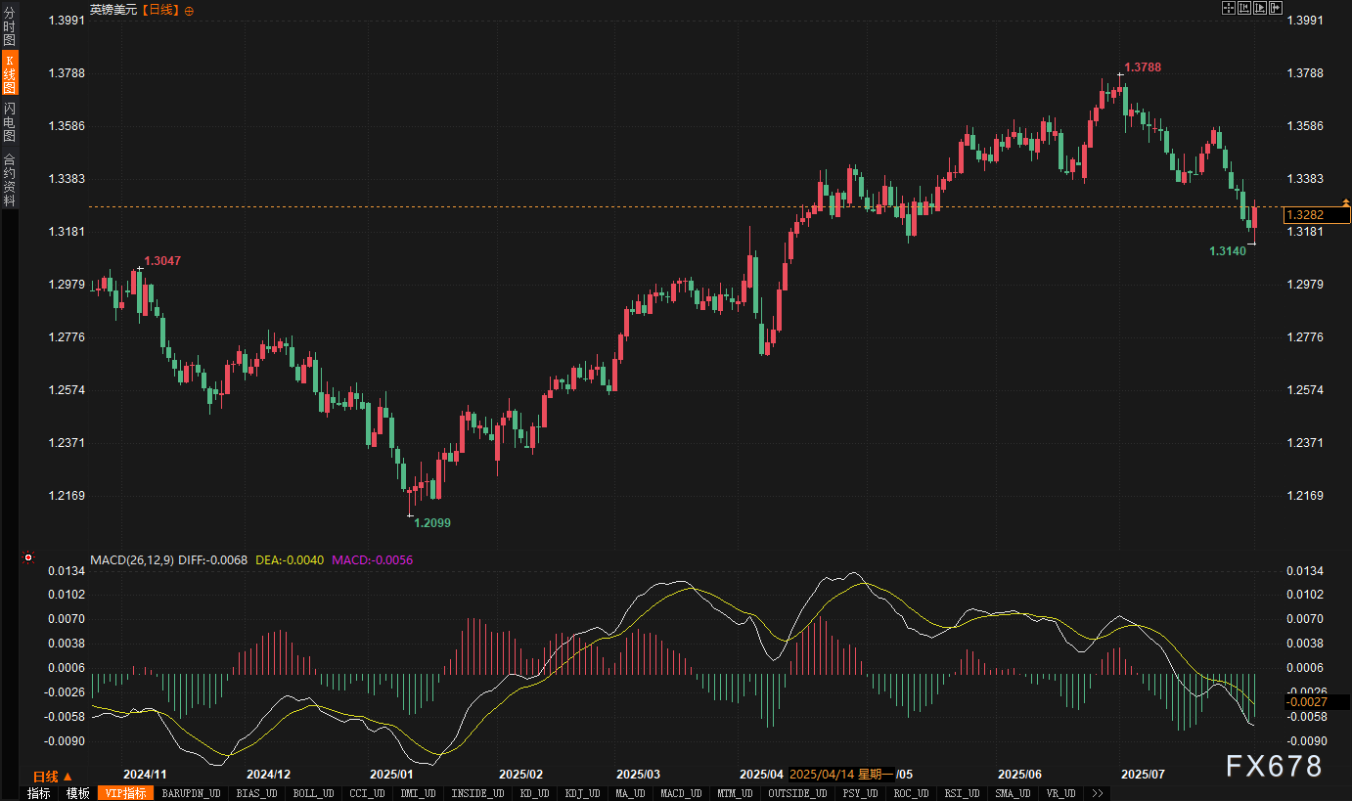The image size is (1352, 801).
Task: Switch to the 分时图 view
Action: tap(9, 27)
